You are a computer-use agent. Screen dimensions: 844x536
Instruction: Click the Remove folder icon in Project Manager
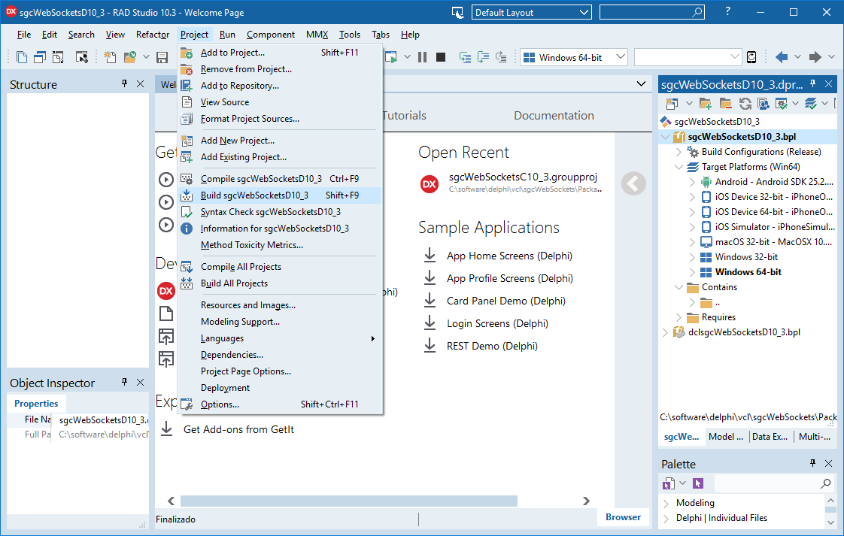[725, 103]
